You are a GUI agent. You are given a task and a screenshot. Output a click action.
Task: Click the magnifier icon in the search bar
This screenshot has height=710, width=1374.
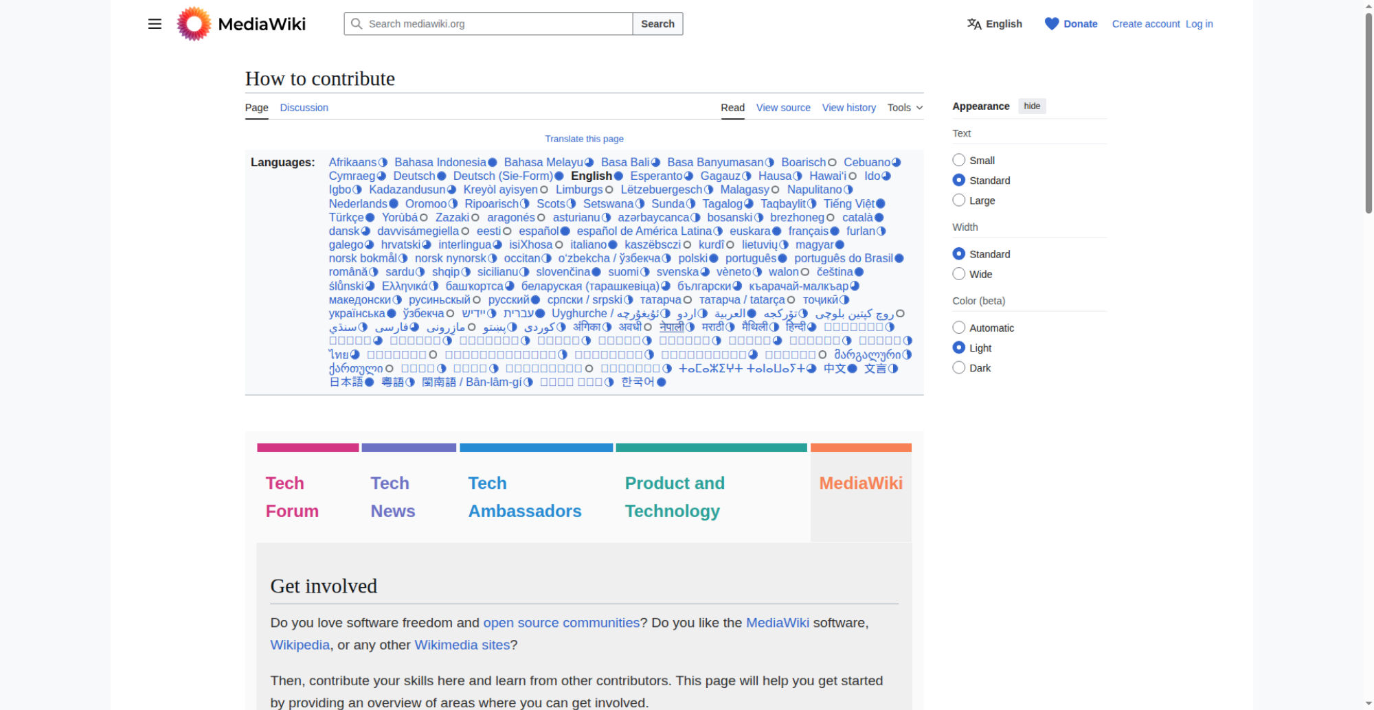[357, 23]
